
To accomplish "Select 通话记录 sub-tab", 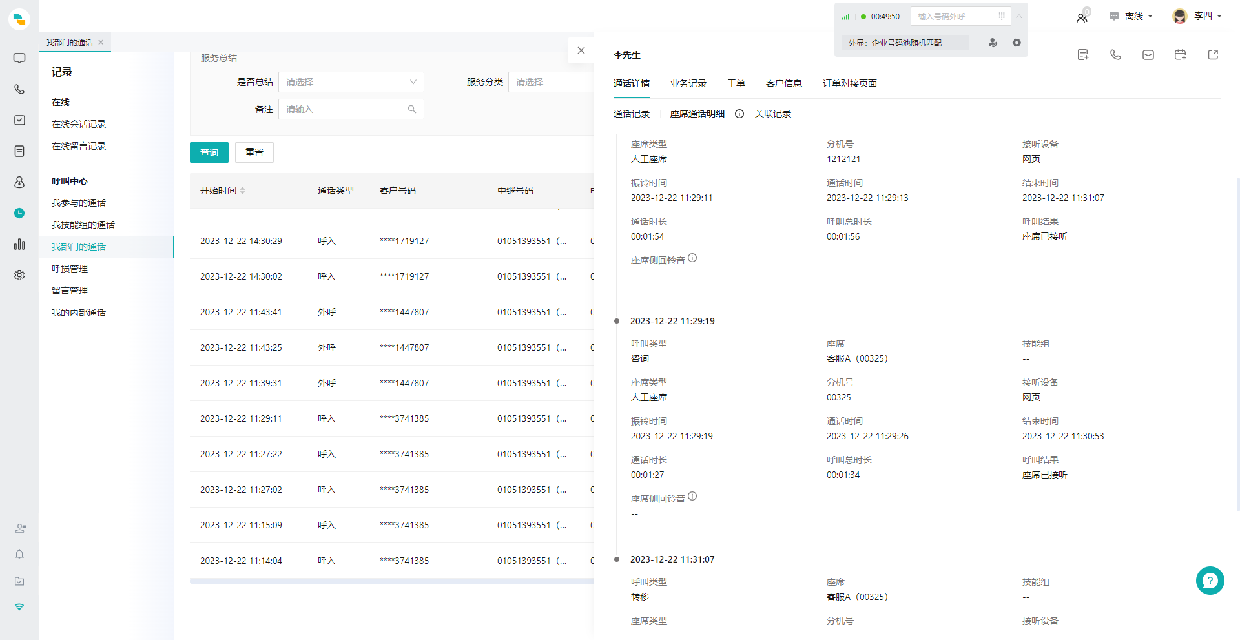I will click(x=632, y=114).
